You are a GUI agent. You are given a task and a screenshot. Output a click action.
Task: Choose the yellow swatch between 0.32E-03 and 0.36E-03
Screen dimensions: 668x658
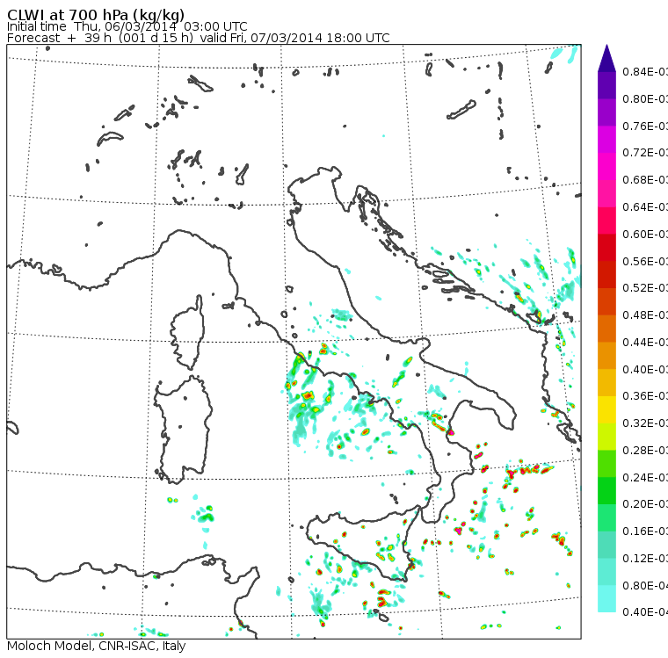(606, 409)
